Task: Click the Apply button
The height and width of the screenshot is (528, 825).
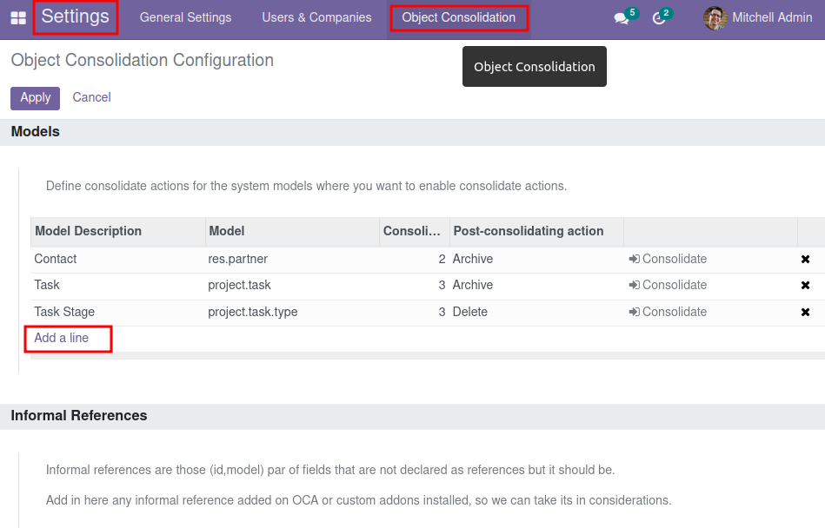Action: pos(36,98)
